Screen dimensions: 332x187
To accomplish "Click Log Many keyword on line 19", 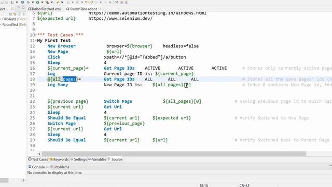I will tap(58, 85).
